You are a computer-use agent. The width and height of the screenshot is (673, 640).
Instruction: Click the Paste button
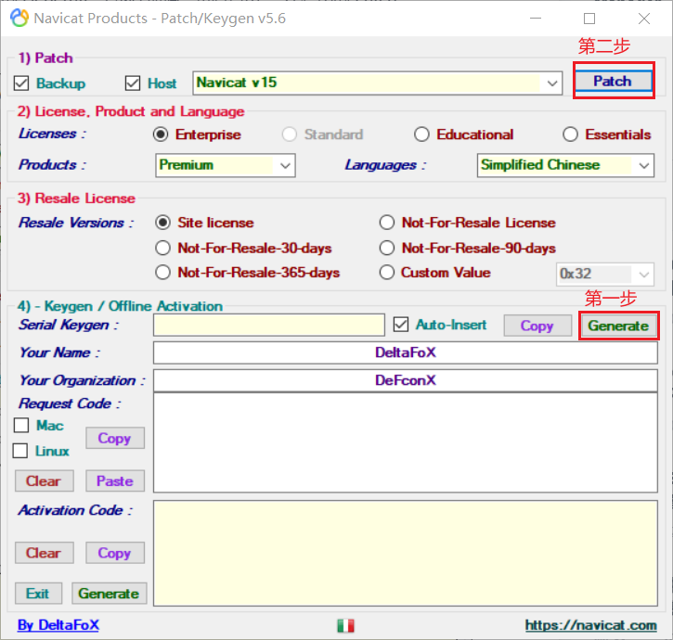tap(114, 480)
